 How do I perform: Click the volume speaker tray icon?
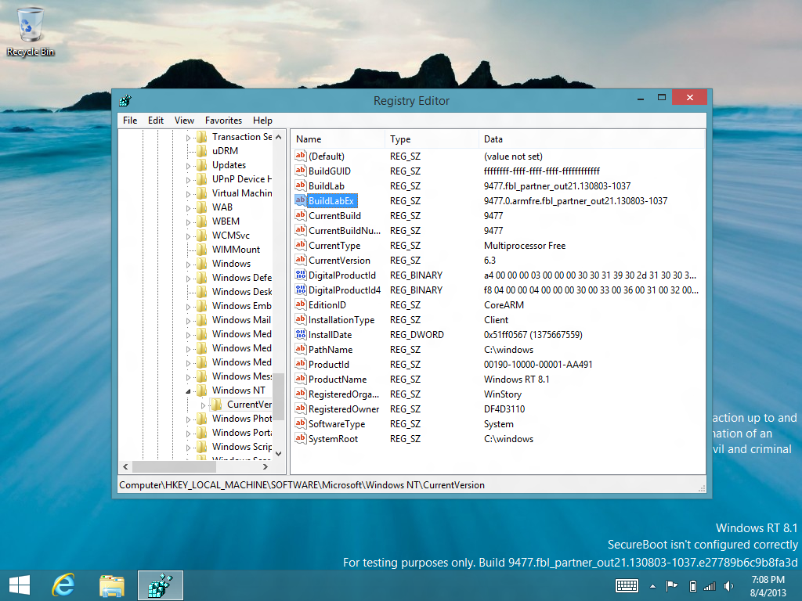coord(730,586)
